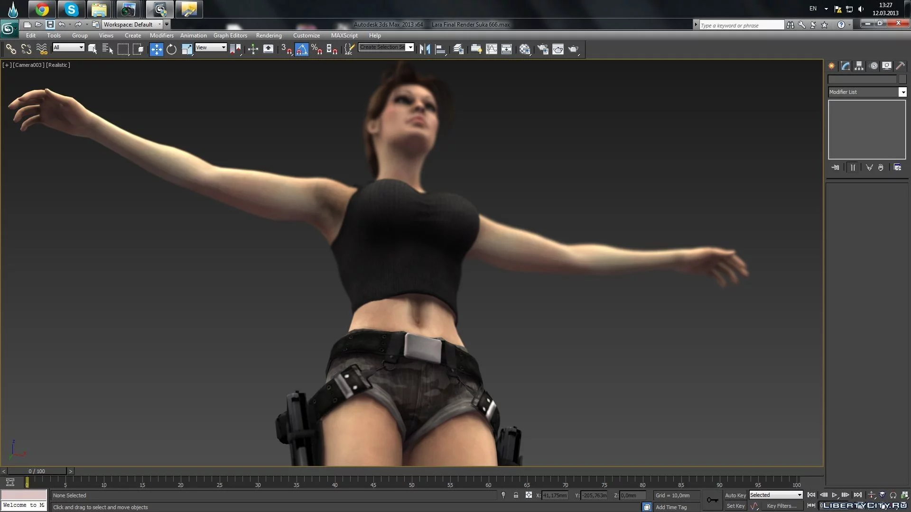911x512 pixels.
Task: Click Bind to Space Warp icon
Action: (42, 49)
